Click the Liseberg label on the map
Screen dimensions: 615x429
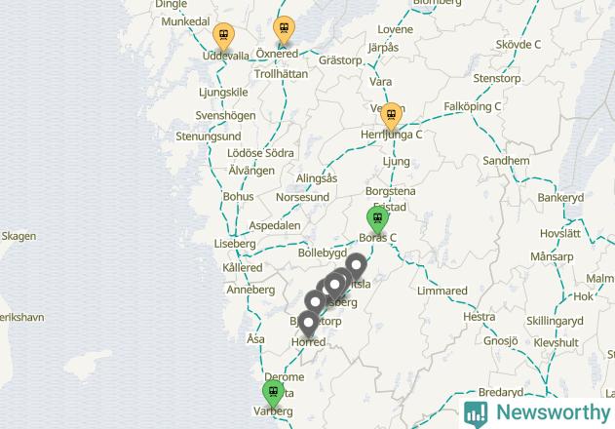point(235,244)
